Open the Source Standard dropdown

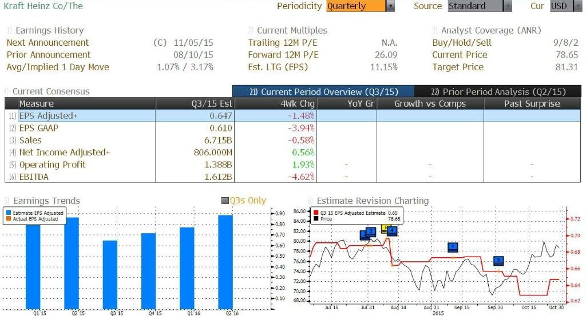480,6
